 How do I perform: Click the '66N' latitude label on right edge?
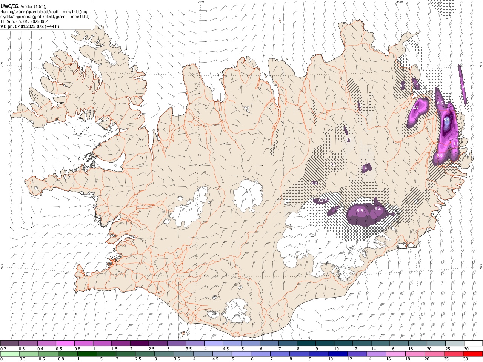click(481, 65)
